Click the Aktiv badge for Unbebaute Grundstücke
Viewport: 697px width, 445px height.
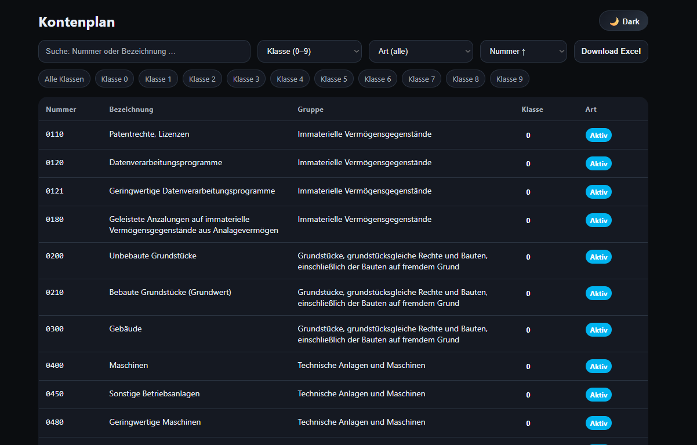pos(598,257)
